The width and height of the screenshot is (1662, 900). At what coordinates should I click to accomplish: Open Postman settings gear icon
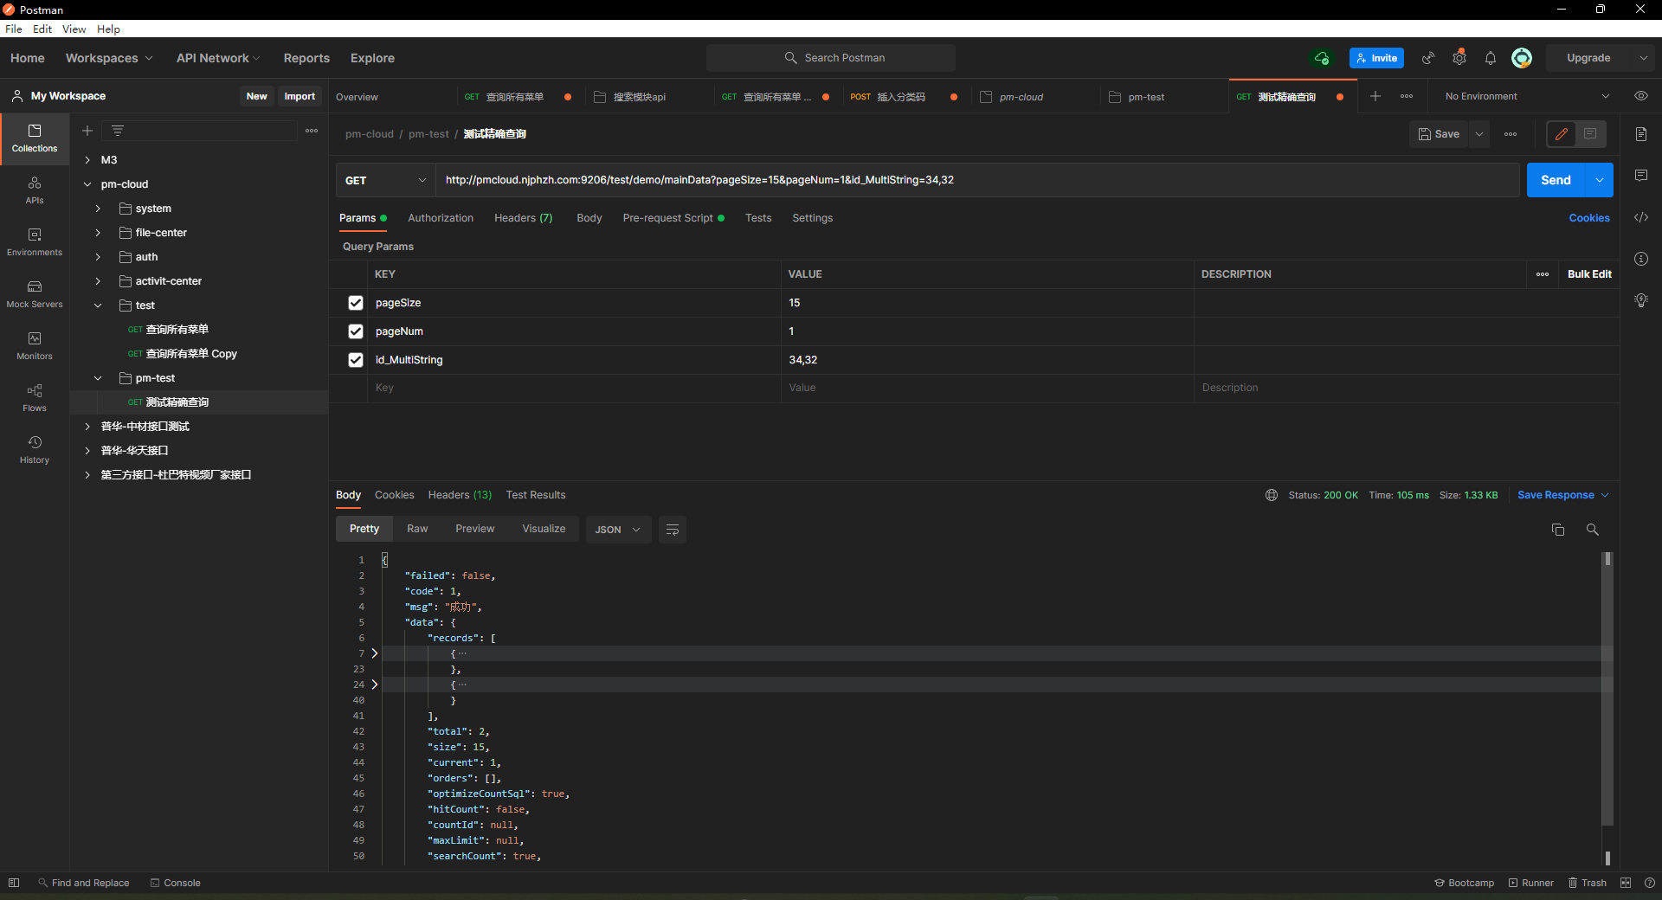[1459, 58]
